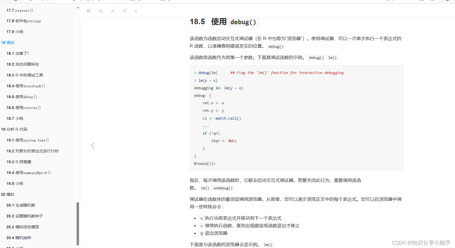Open the search icon in toolbar
Viewport: 455px width, 248px height.
click(101, 11)
